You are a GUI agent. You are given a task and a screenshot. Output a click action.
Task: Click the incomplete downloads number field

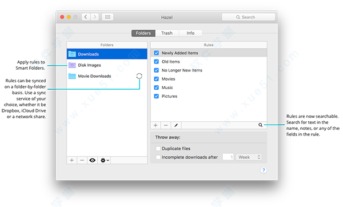[228, 157]
